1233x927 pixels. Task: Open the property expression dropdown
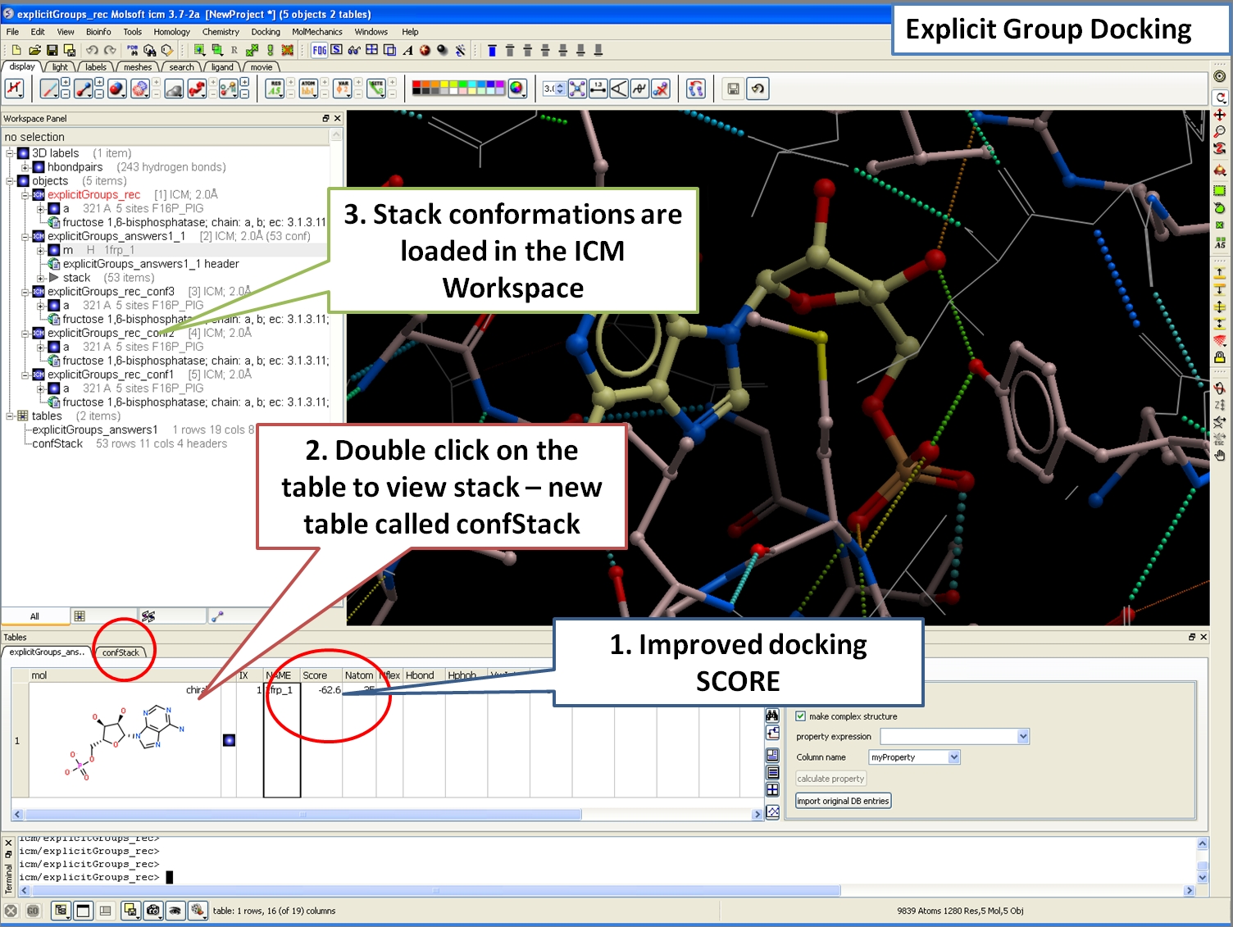[1022, 736]
